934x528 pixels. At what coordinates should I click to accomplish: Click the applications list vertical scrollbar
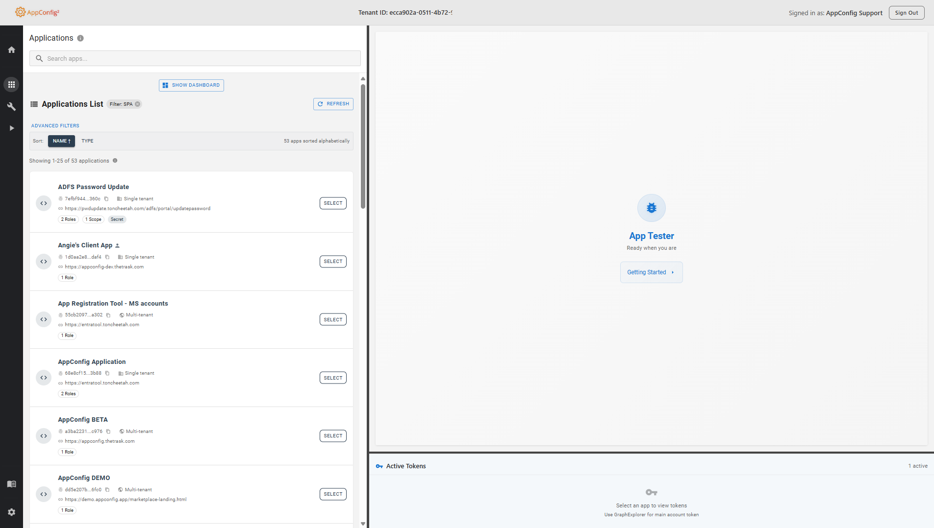(363, 146)
